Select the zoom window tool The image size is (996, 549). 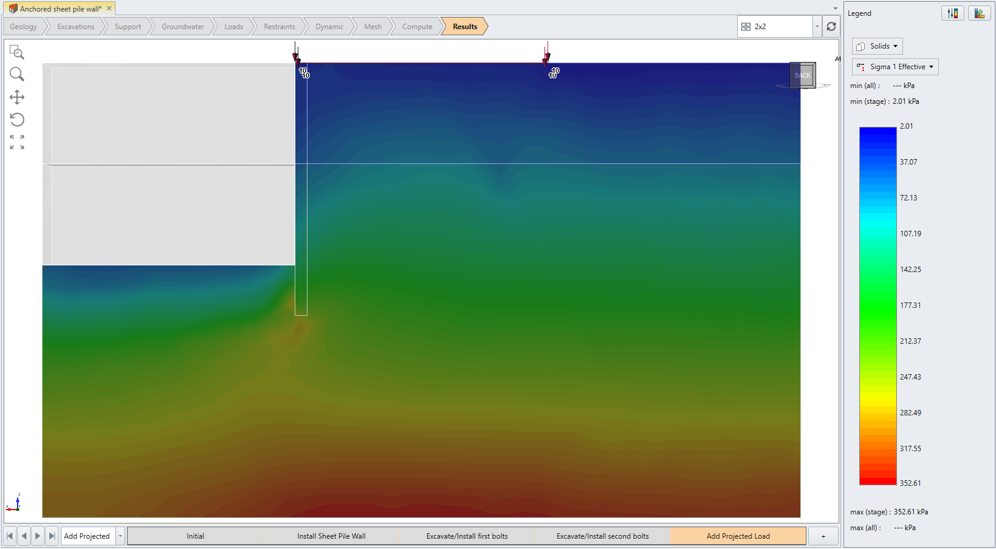[17, 52]
